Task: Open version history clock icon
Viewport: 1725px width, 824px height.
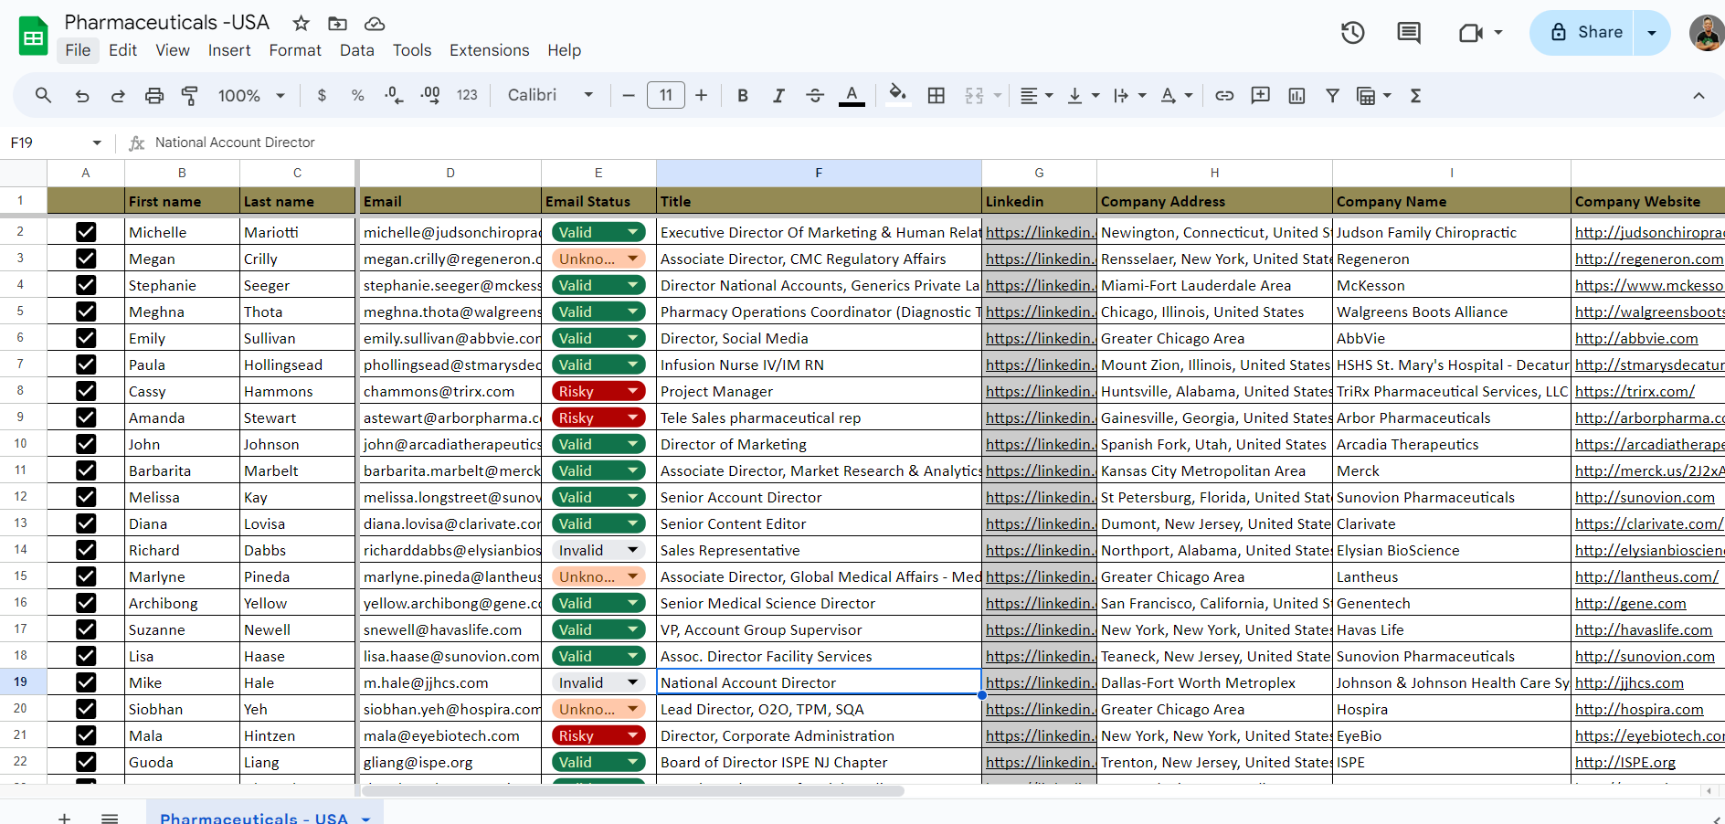Action: coord(1353,33)
